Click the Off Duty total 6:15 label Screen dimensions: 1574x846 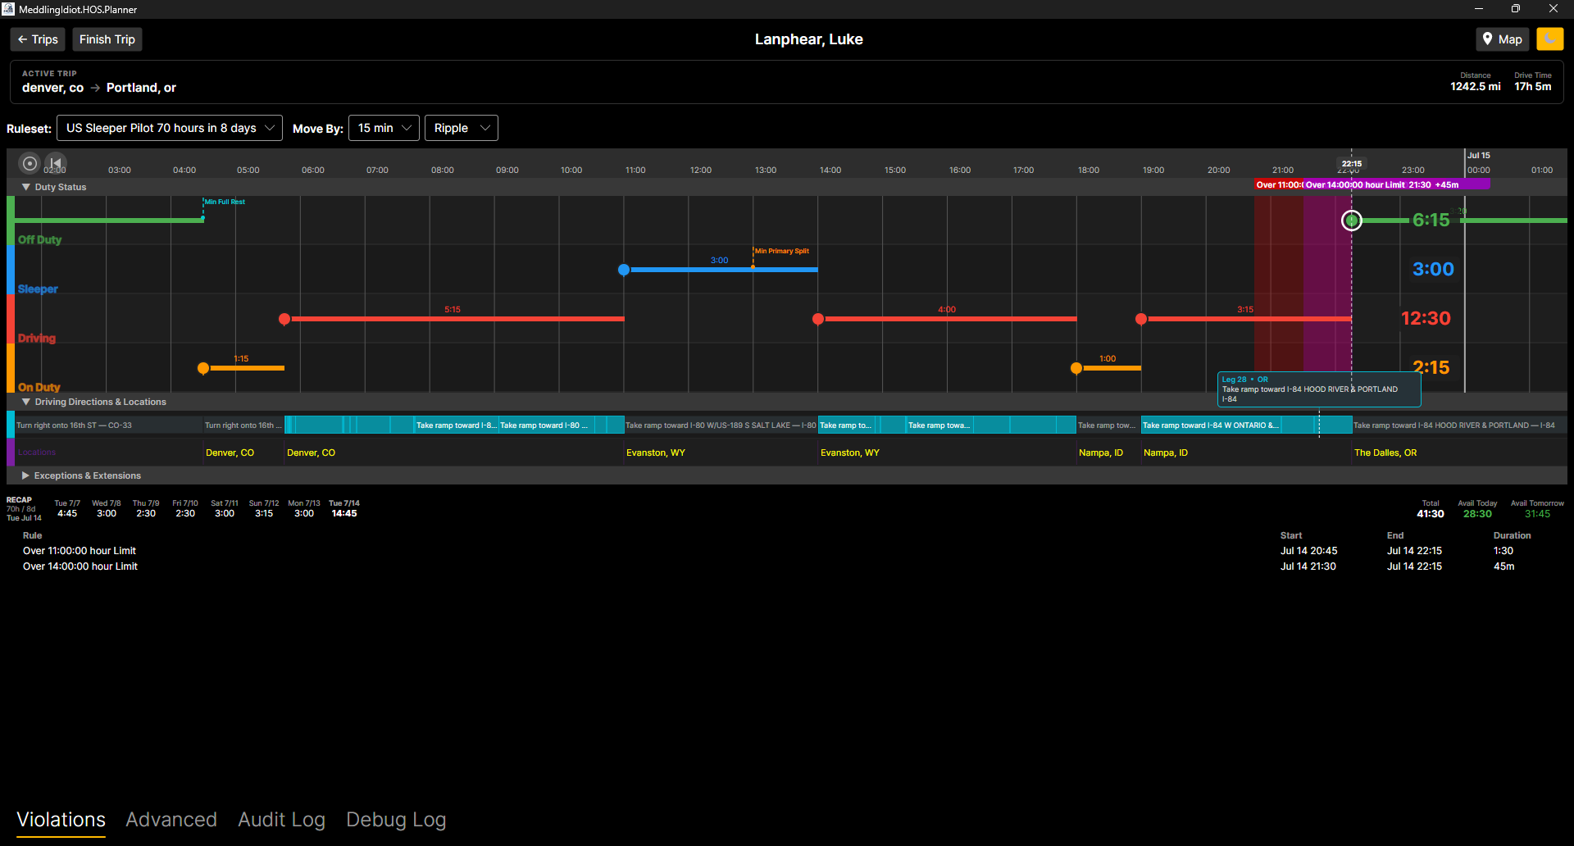1431,220
